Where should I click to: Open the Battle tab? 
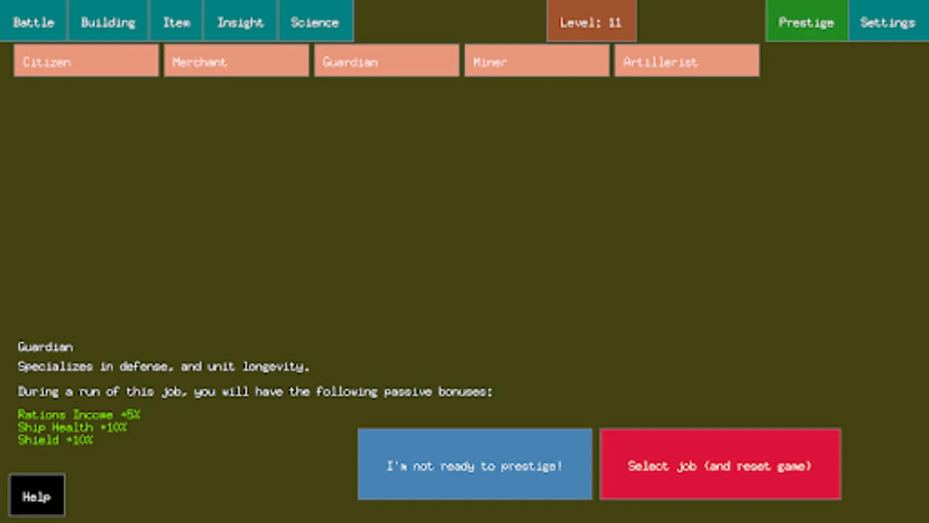pos(34,21)
